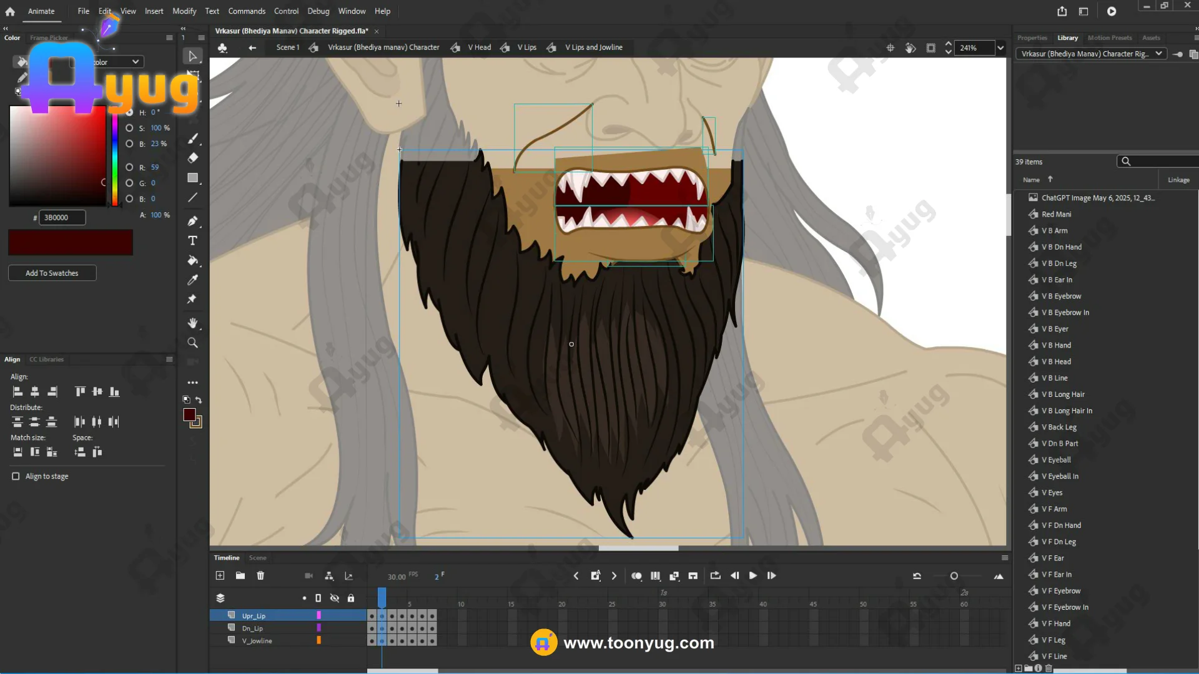Select the Text tool in toolbar
This screenshot has width=1199, height=674.
click(192, 241)
